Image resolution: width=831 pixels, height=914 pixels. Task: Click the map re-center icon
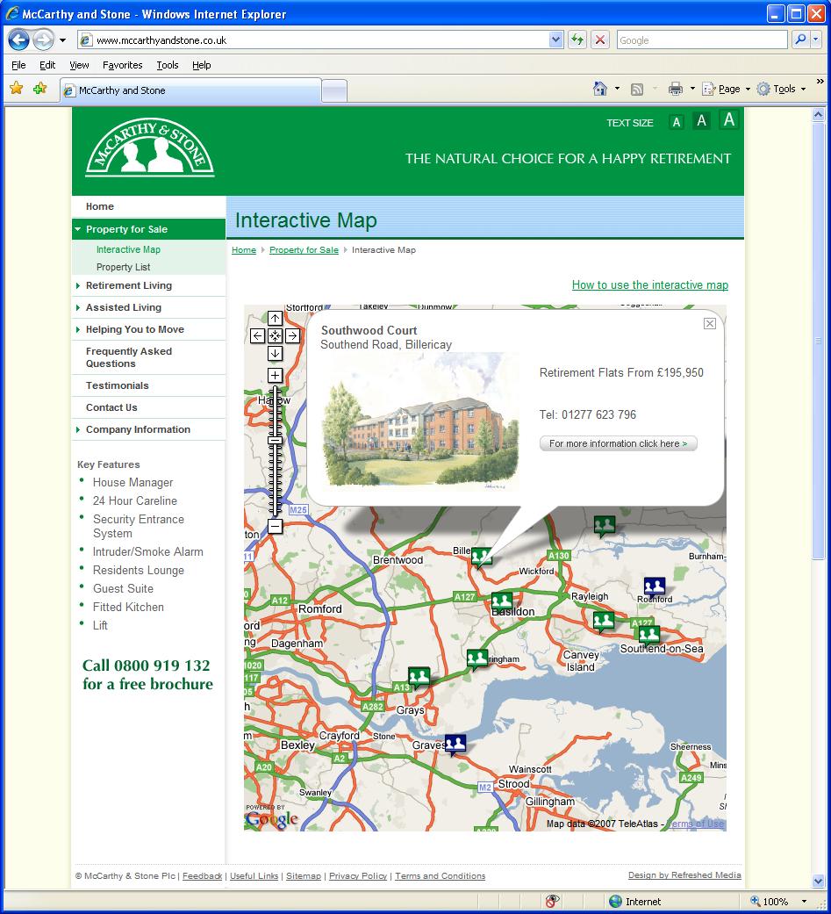[x=275, y=335]
